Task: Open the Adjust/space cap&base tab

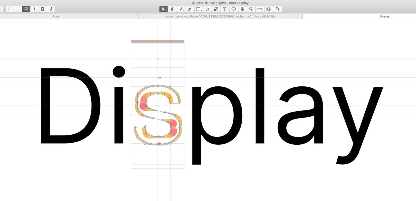Action: (x=220, y=16)
